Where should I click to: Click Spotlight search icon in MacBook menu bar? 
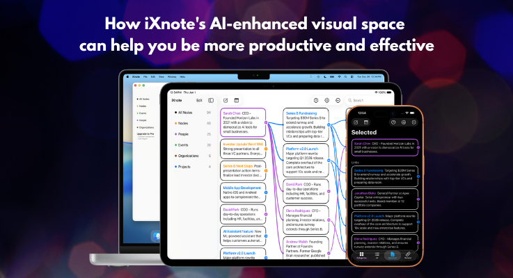tap(345, 76)
